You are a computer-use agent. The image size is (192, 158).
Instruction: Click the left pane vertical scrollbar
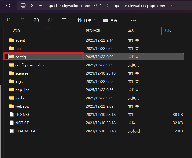coord(1,118)
